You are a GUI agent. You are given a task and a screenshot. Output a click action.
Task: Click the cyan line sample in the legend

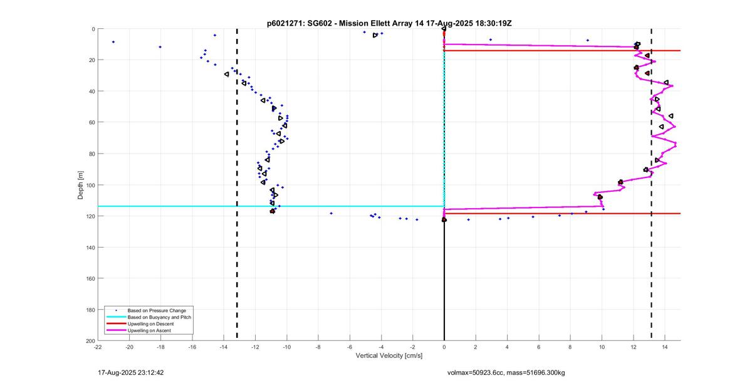coord(116,317)
